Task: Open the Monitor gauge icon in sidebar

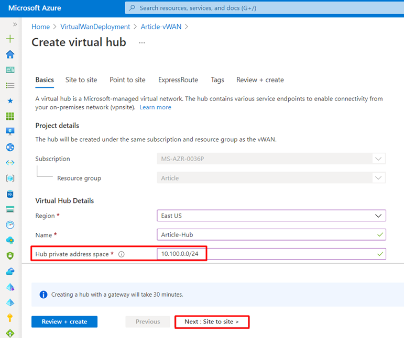Action: 10,225
